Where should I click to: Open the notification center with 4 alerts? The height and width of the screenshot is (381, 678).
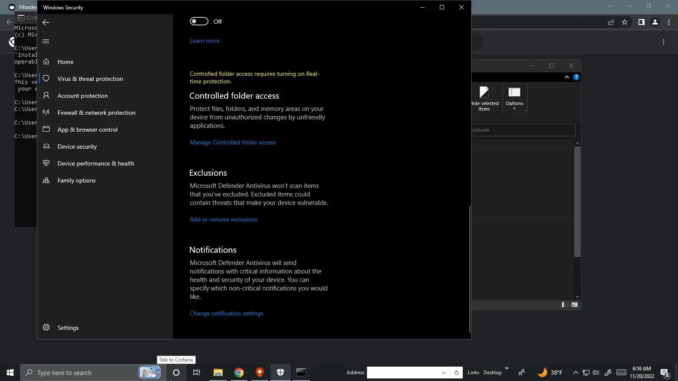(664, 373)
